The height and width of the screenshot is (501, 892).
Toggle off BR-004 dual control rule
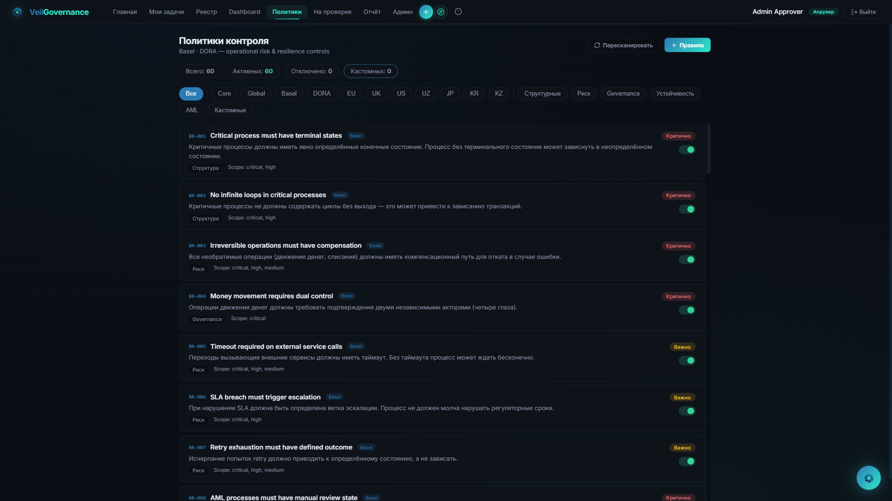(x=687, y=310)
